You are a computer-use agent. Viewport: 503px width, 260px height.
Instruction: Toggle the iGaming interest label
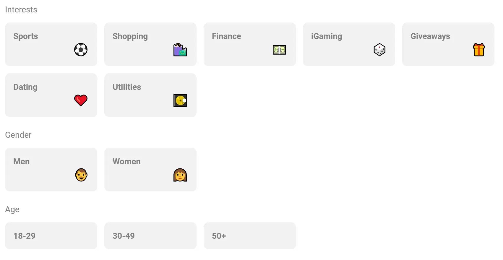(327, 36)
